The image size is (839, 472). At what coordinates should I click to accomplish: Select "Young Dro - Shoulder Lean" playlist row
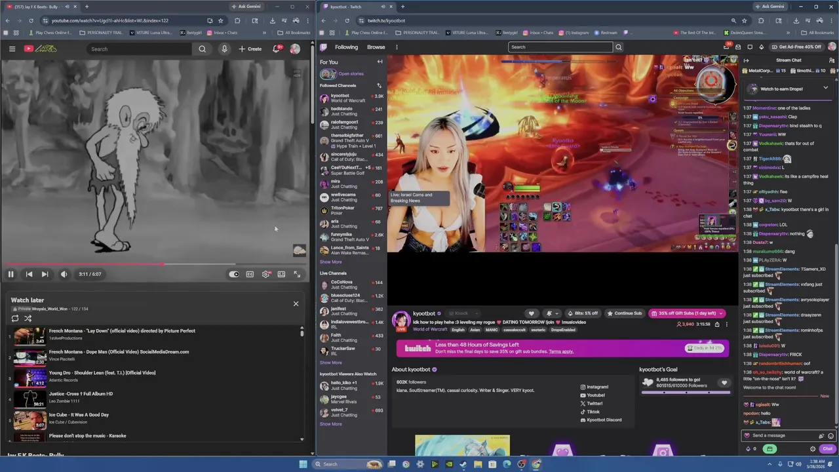154,378
